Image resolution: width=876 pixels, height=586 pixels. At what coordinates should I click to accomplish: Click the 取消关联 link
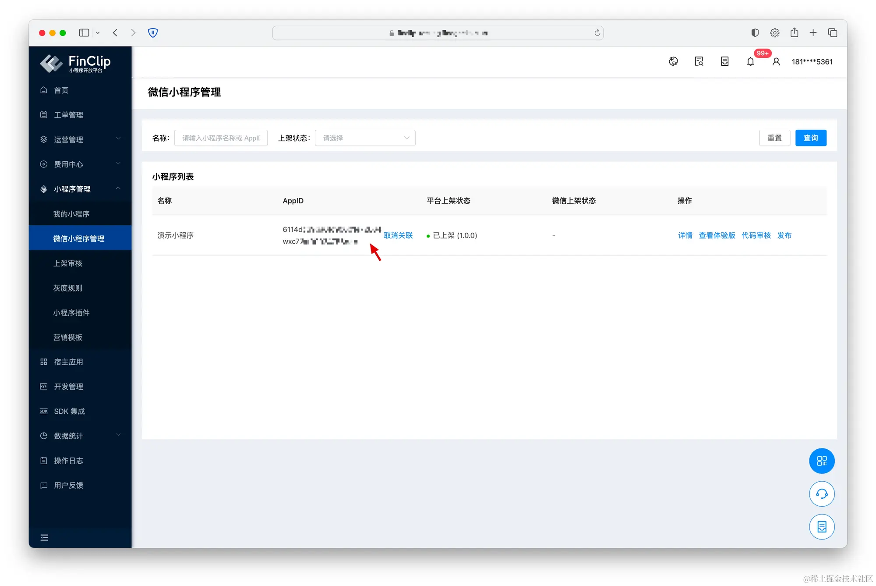[398, 235]
